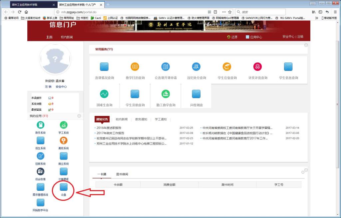This screenshot has width=341, height=218.
Task: Switch to 教务通知 tab
Action: click(141, 119)
